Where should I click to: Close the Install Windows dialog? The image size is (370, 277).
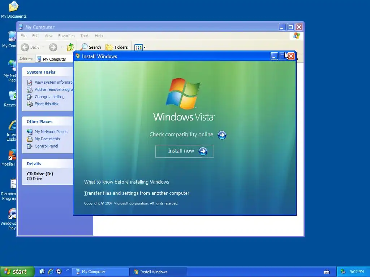pyautogui.click(x=291, y=56)
